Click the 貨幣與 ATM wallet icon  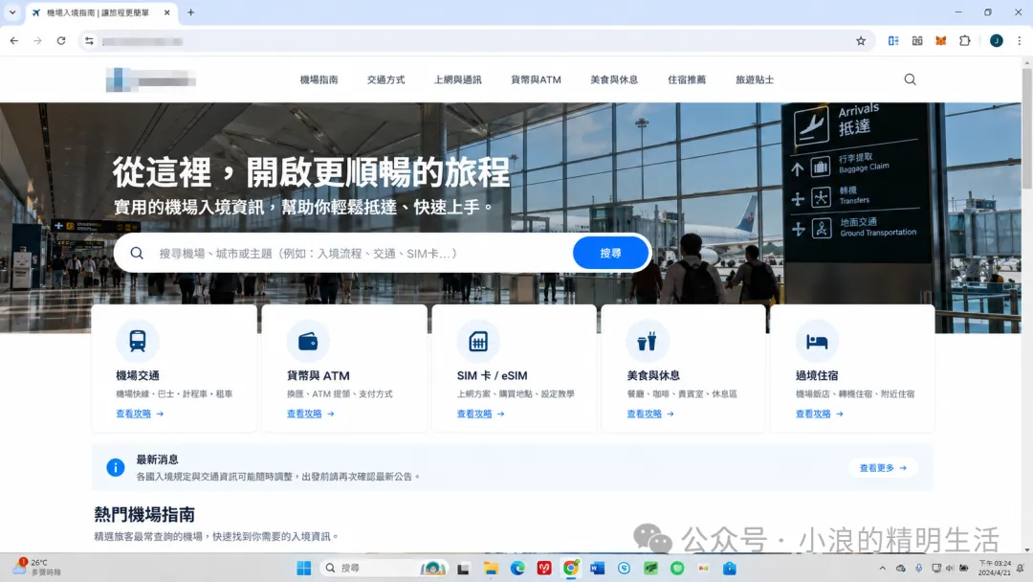(308, 341)
